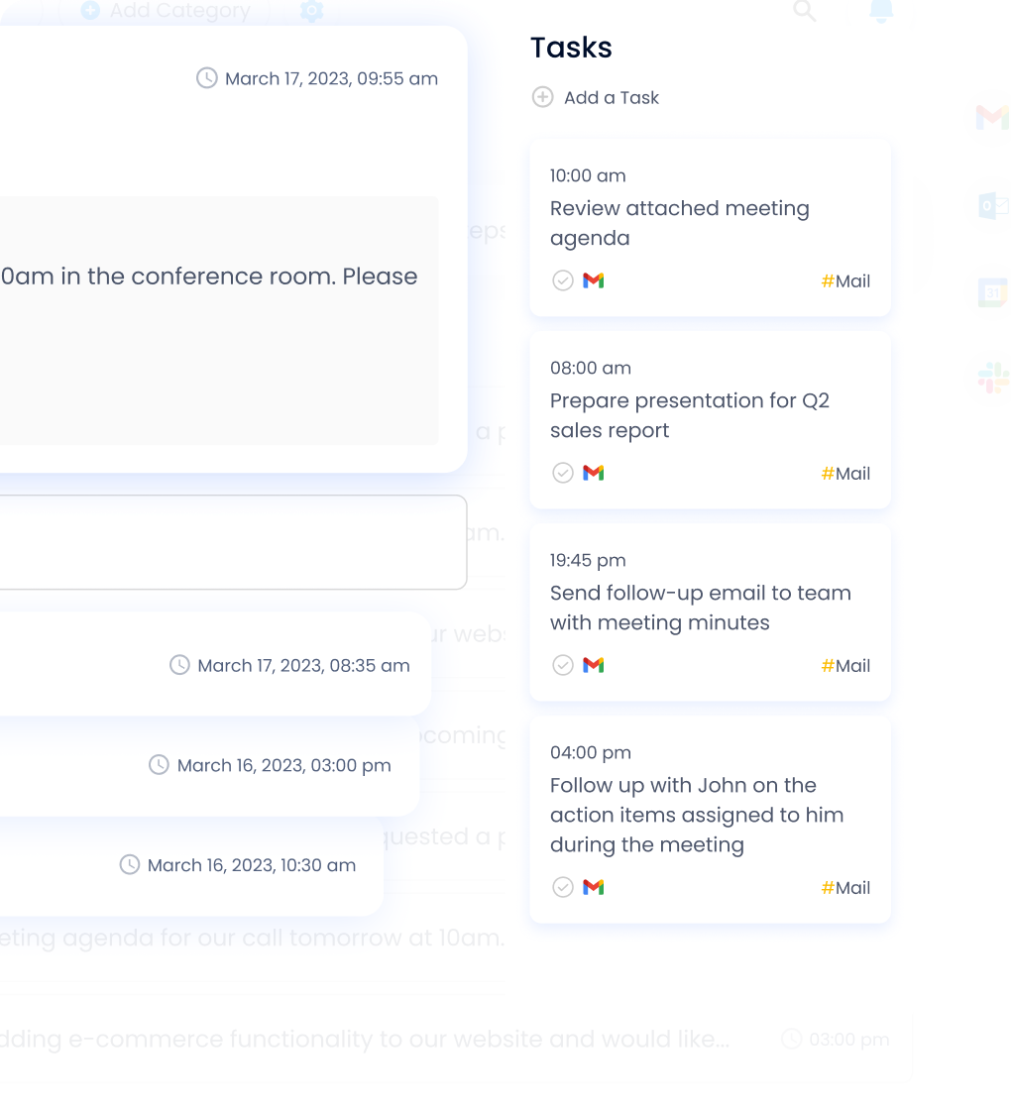The width and height of the screenshot is (1011, 1111).
Task: Complete the 'Follow up with John' task
Action: click(563, 887)
